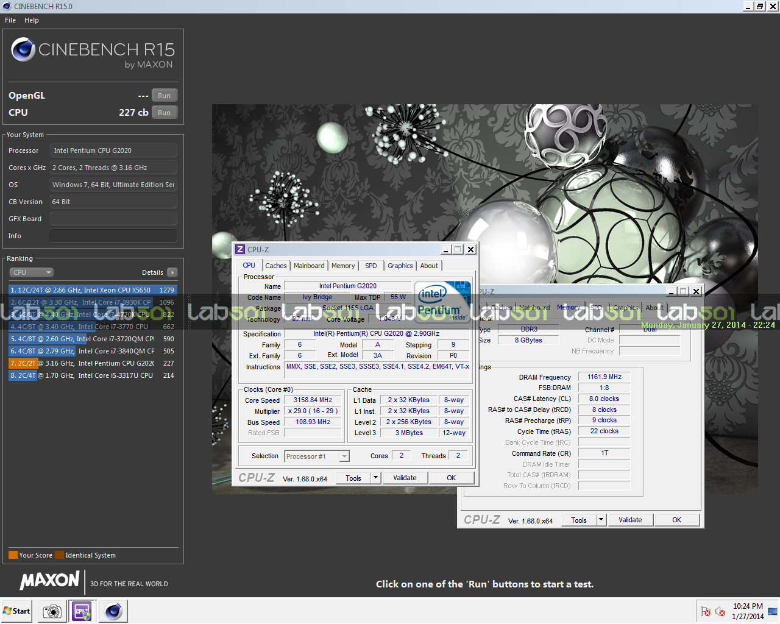Click the Multiplier value x 29.0
Image resolution: width=780 pixels, height=624 pixels.
[x=313, y=411]
